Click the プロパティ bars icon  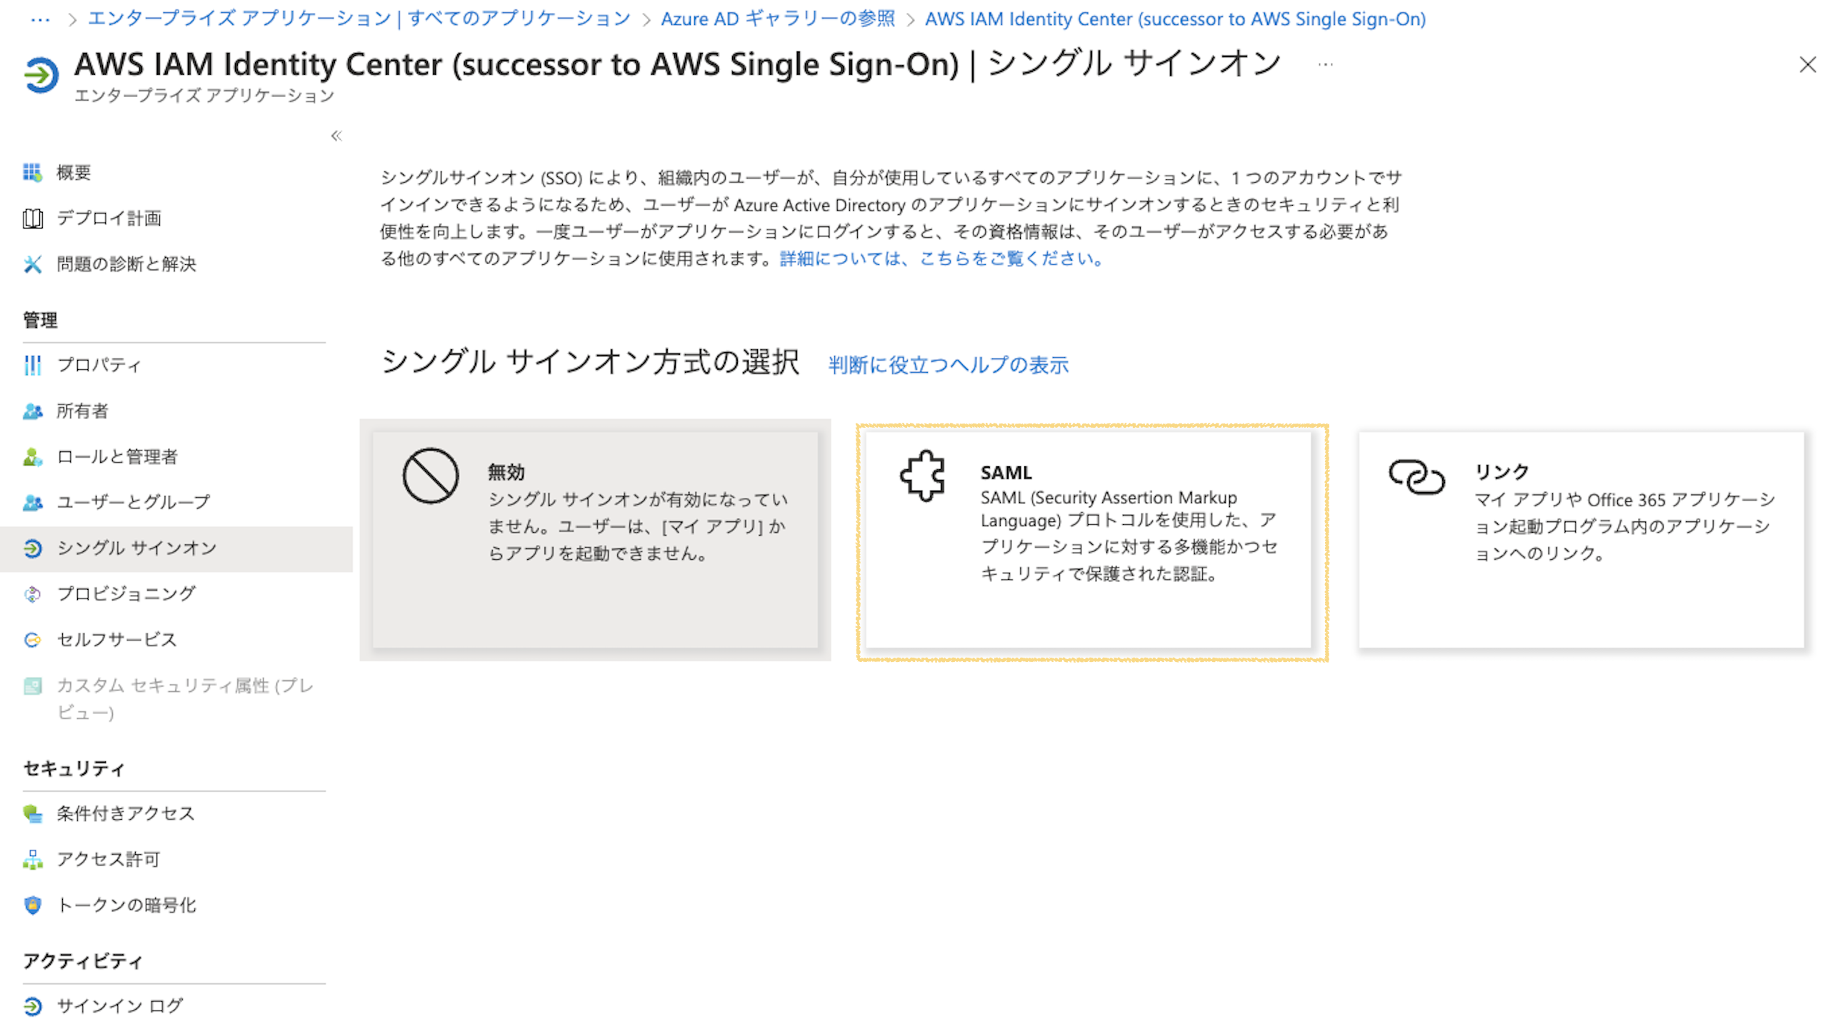(x=32, y=365)
